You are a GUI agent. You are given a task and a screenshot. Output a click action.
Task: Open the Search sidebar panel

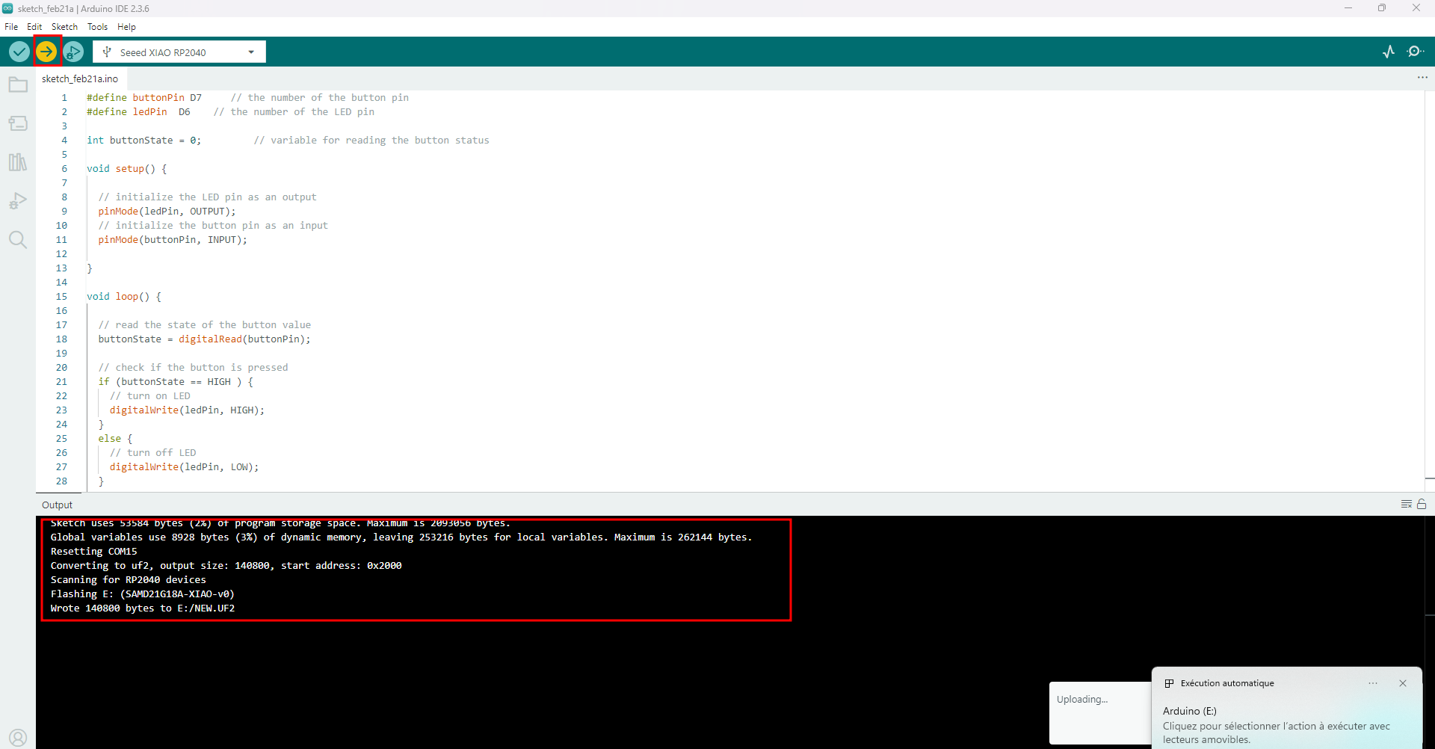point(18,240)
